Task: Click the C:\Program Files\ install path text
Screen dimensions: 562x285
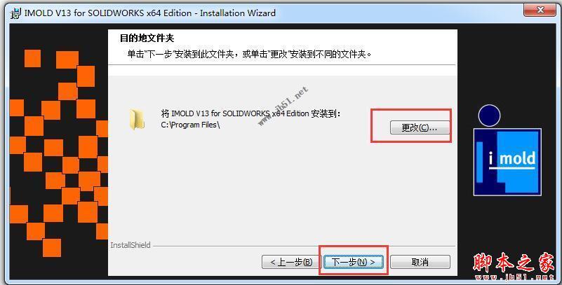Action: pyautogui.click(x=190, y=125)
